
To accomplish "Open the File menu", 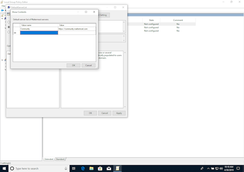I will click(x=3, y=6).
